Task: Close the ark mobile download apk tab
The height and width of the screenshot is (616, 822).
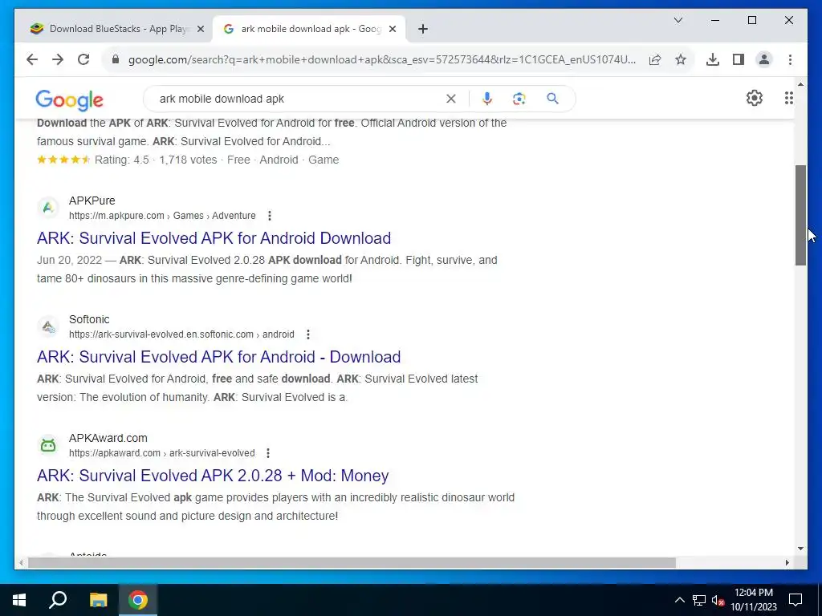Action: (x=392, y=29)
